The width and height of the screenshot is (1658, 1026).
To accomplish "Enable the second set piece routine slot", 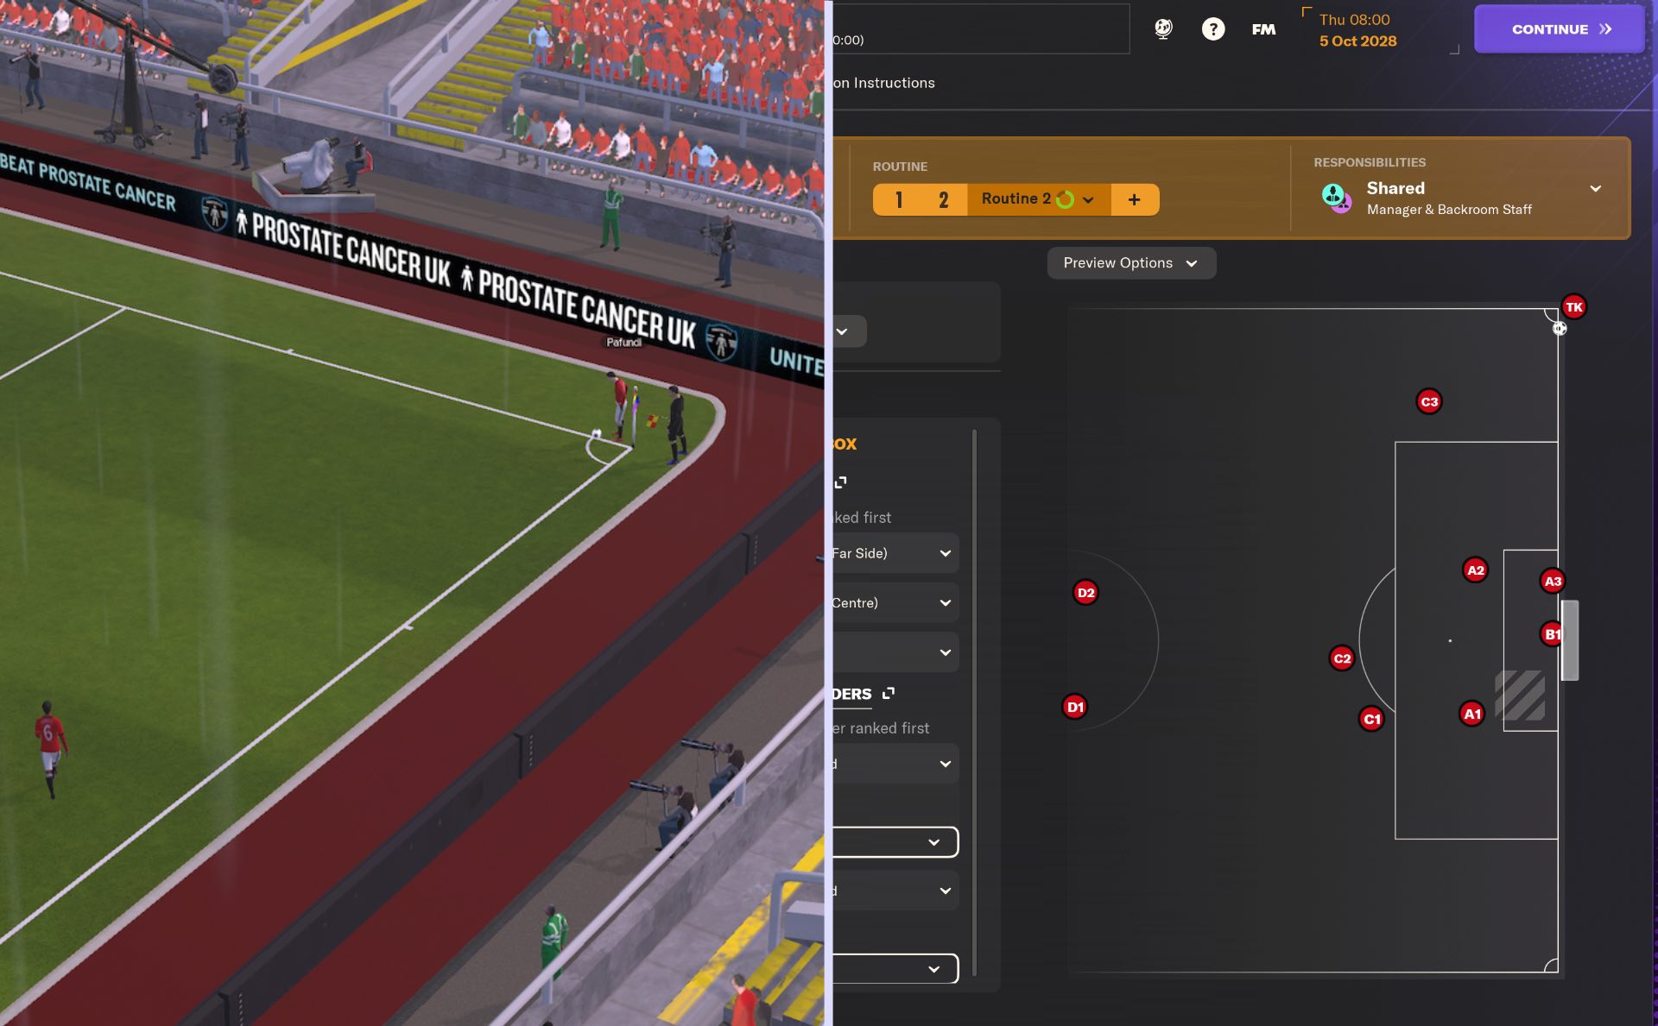I will [944, 198].
